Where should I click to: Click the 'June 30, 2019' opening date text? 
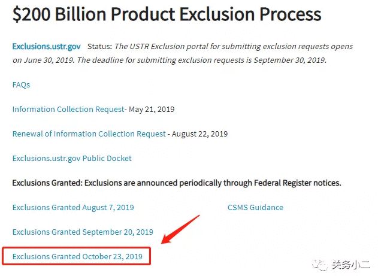tap(49, 60)
